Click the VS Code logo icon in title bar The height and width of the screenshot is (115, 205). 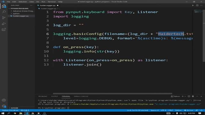(x=3, y=2)
